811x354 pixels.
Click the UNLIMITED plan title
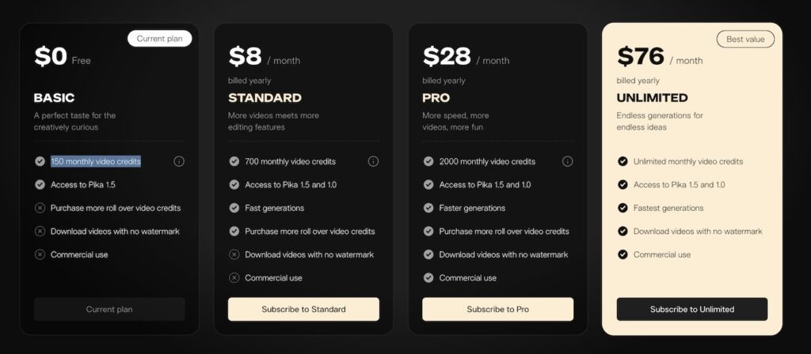(652, 98)
